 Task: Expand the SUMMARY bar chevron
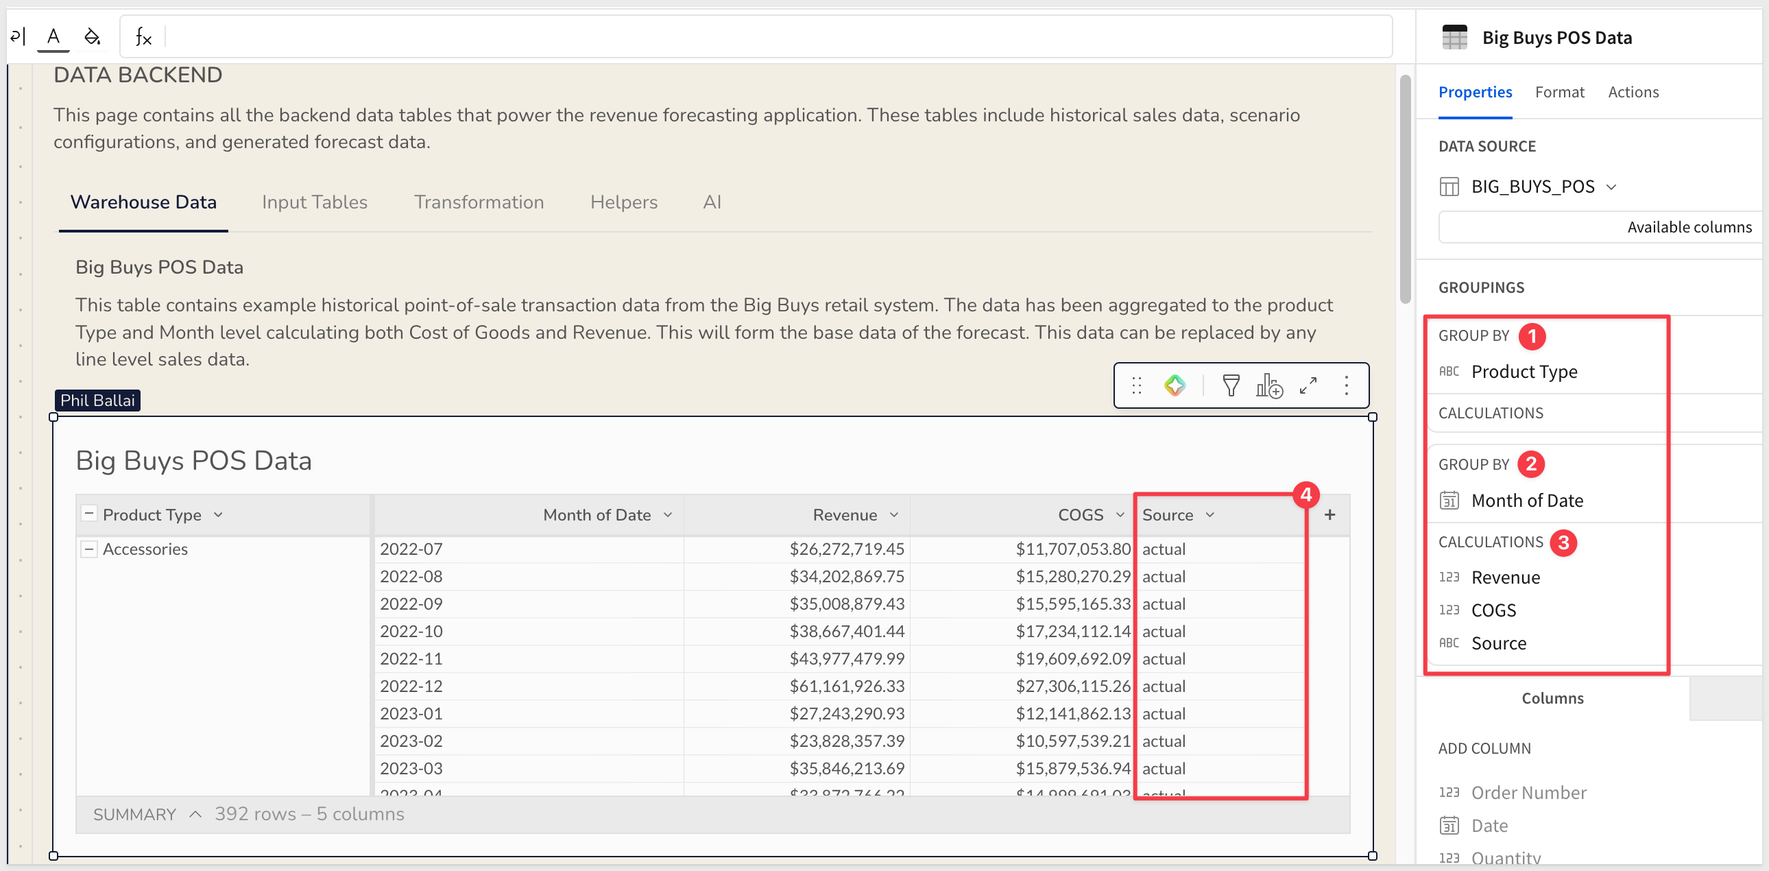click(195, 814)
